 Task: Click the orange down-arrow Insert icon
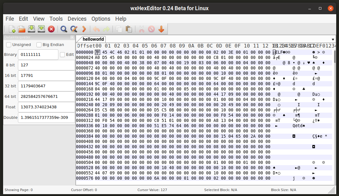161,29
